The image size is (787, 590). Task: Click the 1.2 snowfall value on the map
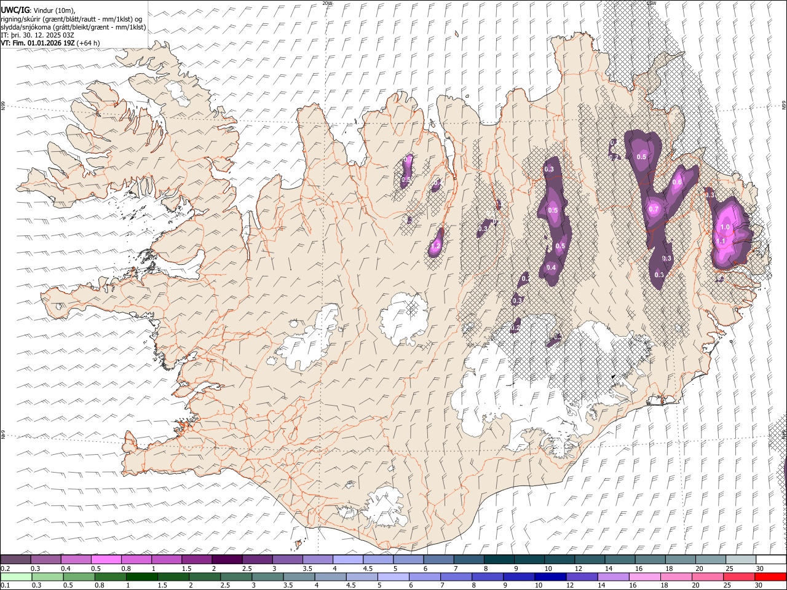[436, 246]
